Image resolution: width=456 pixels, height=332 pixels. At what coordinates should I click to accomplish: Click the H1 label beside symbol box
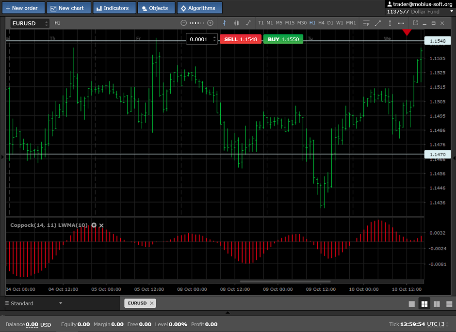pyautogui.click(x=57, y=23)
